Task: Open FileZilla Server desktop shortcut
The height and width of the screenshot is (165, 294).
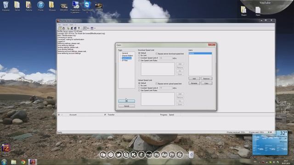Action: click(6, 150)
